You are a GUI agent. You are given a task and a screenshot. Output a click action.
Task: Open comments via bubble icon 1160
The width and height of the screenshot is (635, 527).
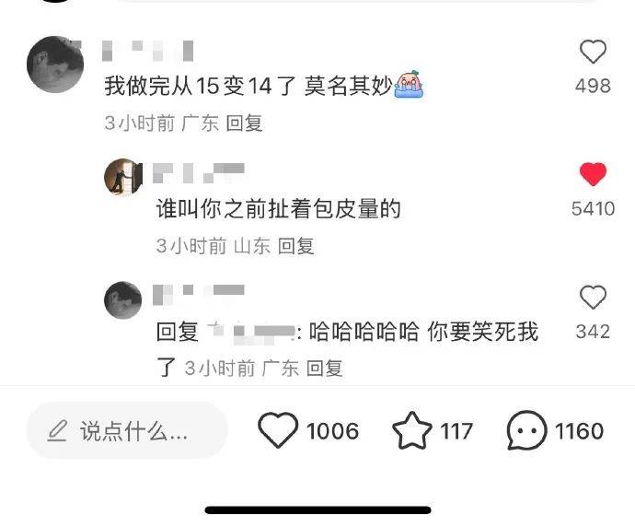pos(526,430)
